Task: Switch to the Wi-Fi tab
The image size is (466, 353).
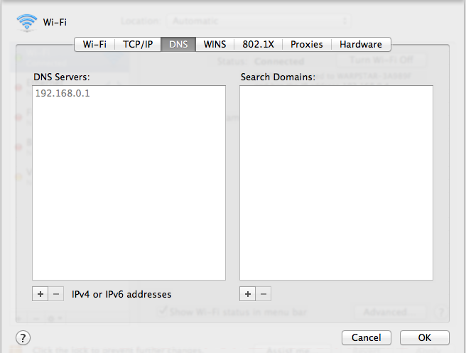Action: point(94,44)
